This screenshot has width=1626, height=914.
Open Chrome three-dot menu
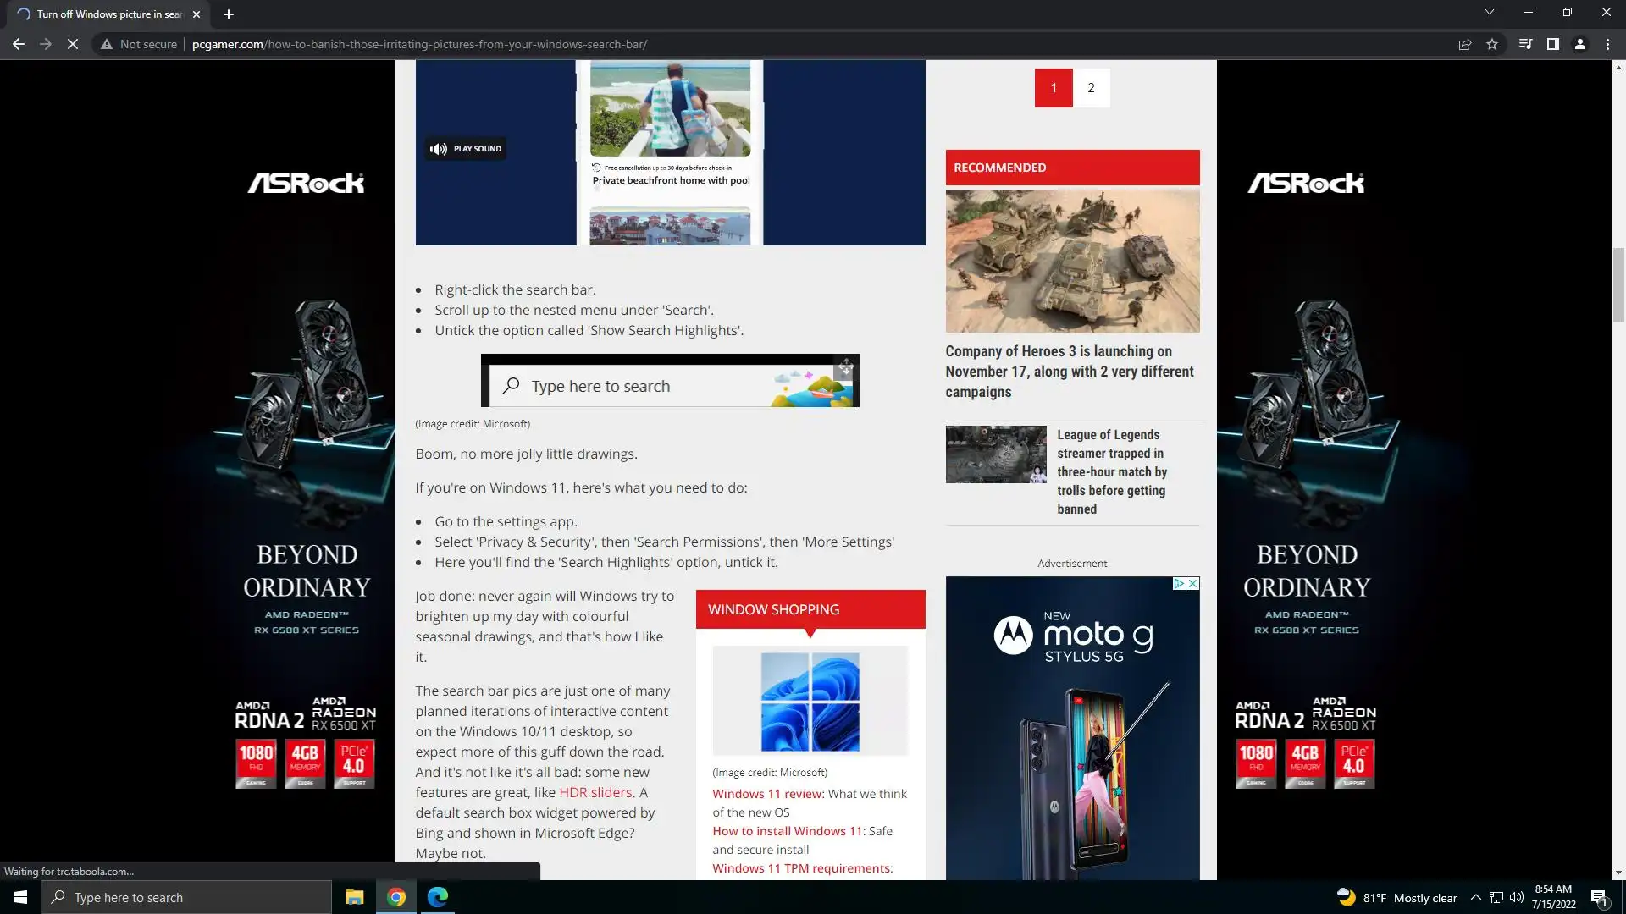tap(1607, 44)
